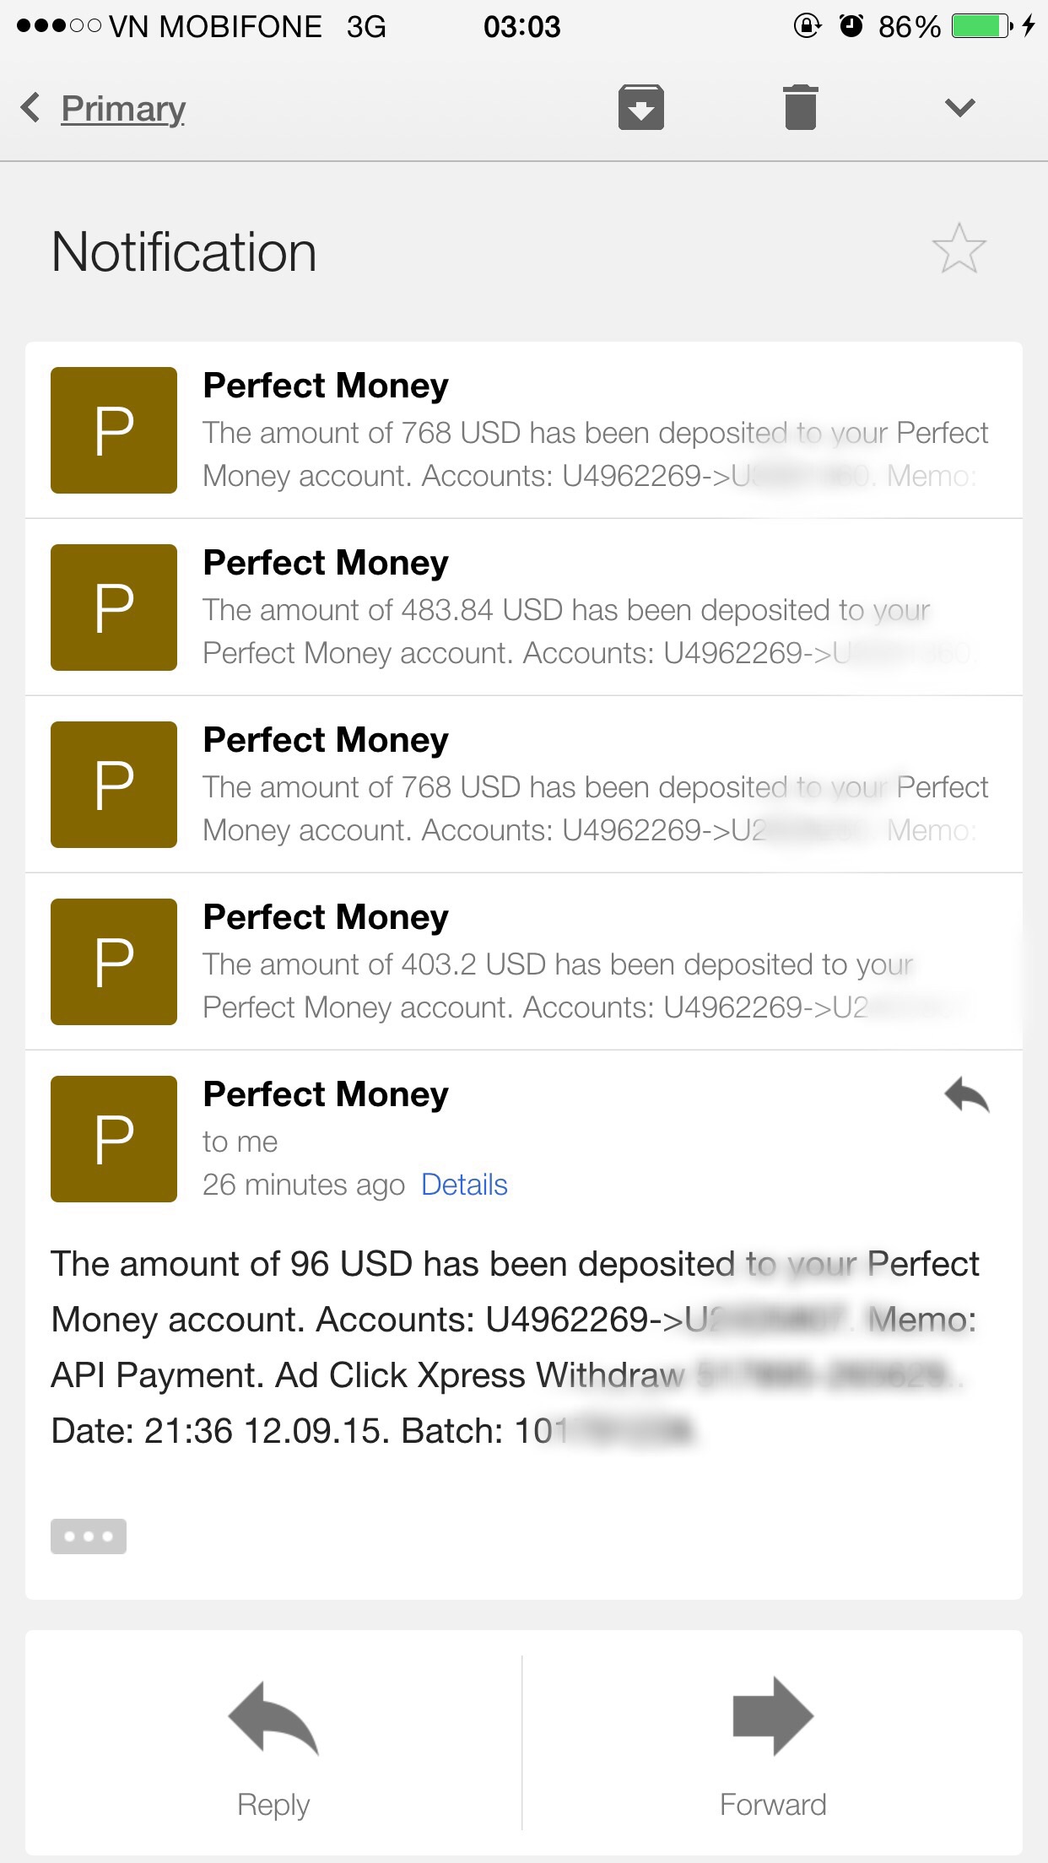Tap the quick reply arrow on last message
The width and height of the screenshot is (1048, 1863).
pyautogui.click(x=967, y=1096)
